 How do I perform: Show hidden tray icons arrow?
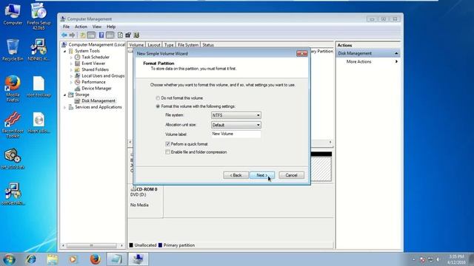[x=413, y=259]
